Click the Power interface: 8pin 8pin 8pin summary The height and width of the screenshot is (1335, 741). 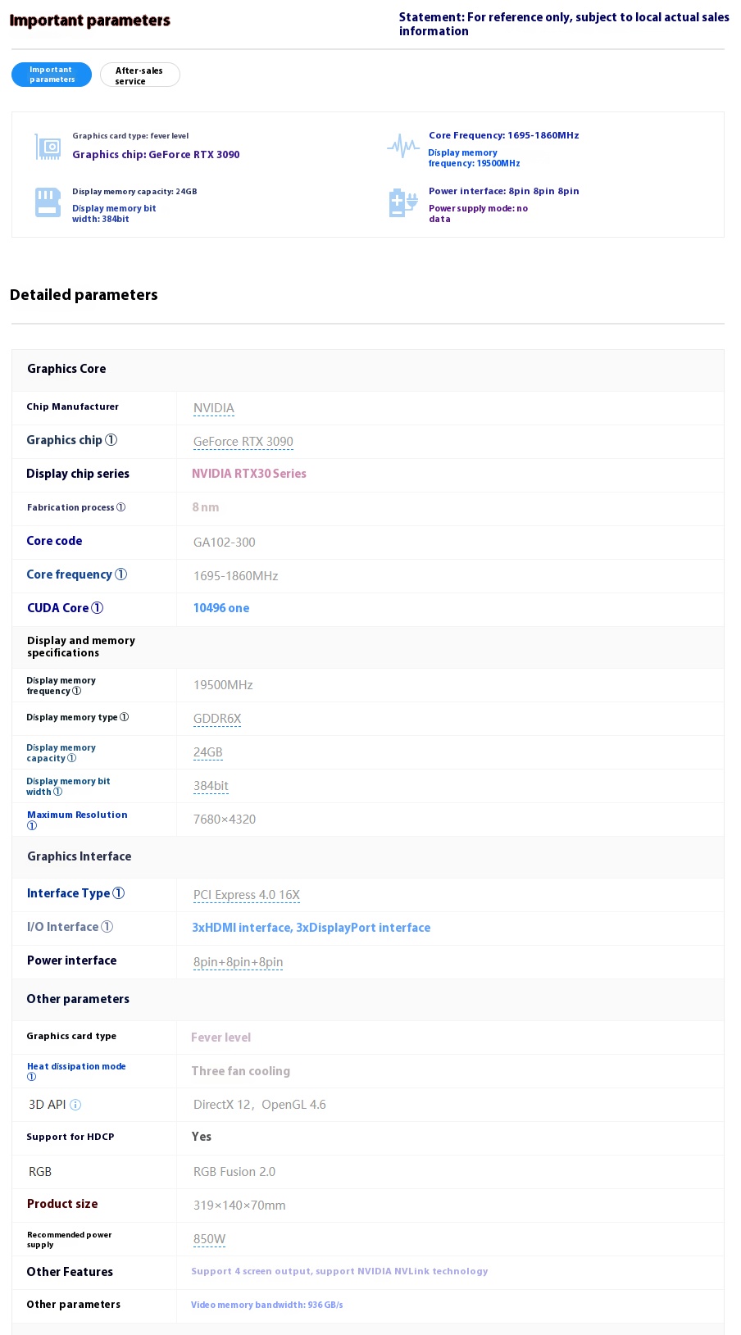coord(504,191)
